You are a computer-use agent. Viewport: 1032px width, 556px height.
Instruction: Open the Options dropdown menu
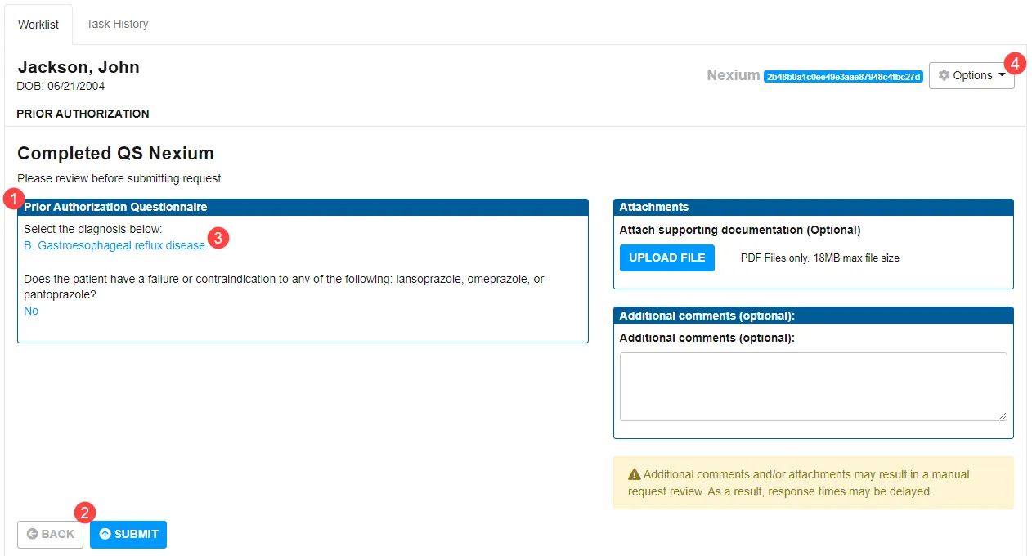[x=971, y=75]
